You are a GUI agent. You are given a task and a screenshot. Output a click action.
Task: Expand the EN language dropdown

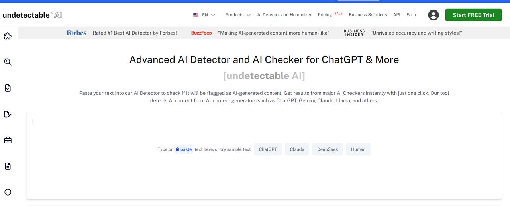coord(209,15)
